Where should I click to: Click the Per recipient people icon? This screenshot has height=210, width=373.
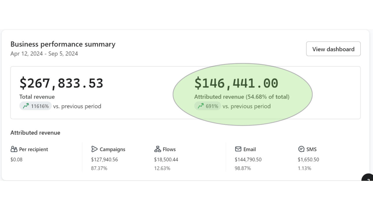click(x=14, y=149)
